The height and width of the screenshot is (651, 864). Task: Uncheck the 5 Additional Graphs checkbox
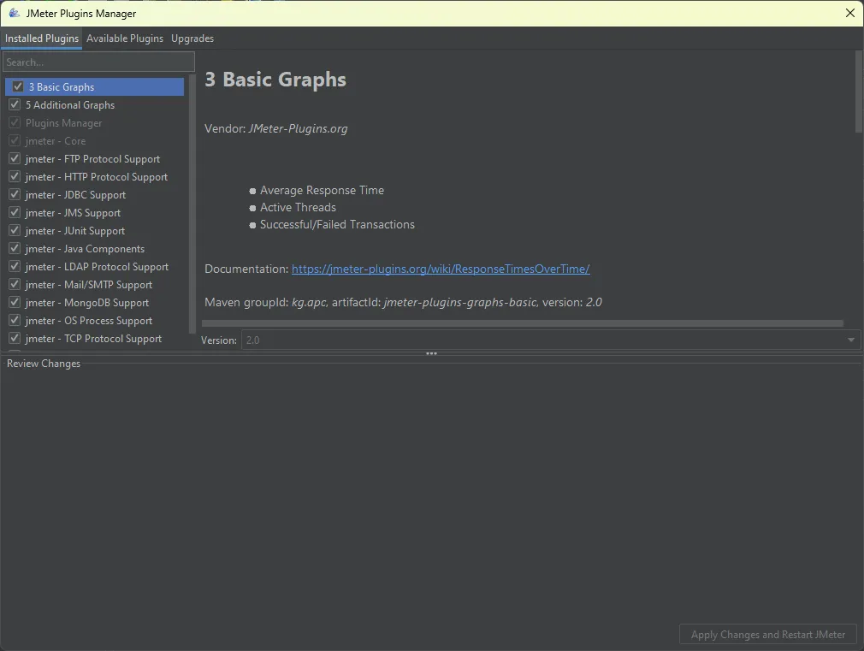click(x=15, y=104)
